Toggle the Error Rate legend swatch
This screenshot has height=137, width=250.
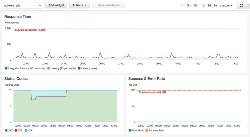pyautogui.click(x=130, y=131)
